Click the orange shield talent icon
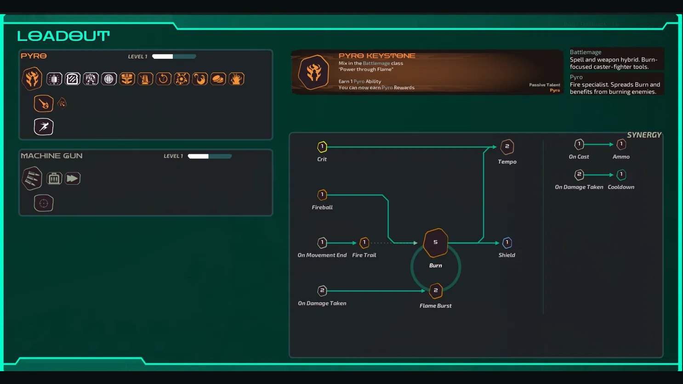The height and width of the screenshot is (384, 683). coord(127,79)
